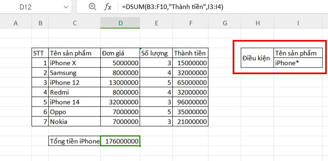Select the 176000000 result cell
The height and width of the screenshot is (161, 328).
(120, 141)
